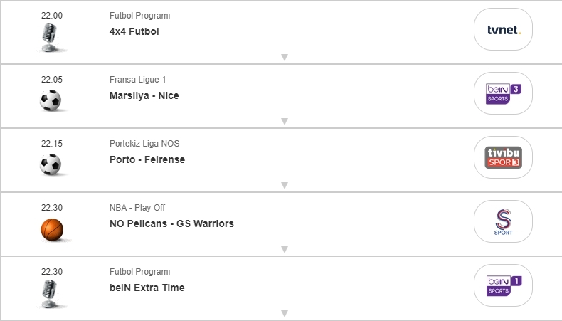
Task: Open the S Sport channel logo
Action: (503, 221)
